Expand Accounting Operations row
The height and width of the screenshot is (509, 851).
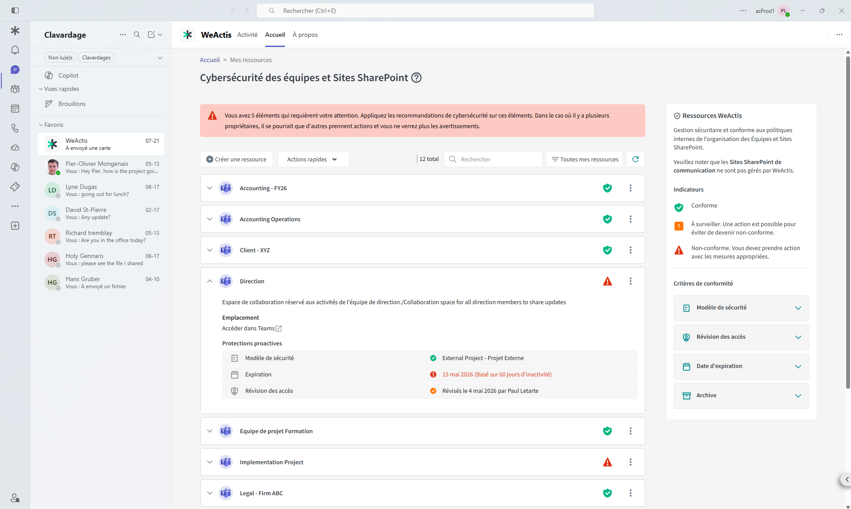(210, 219)
